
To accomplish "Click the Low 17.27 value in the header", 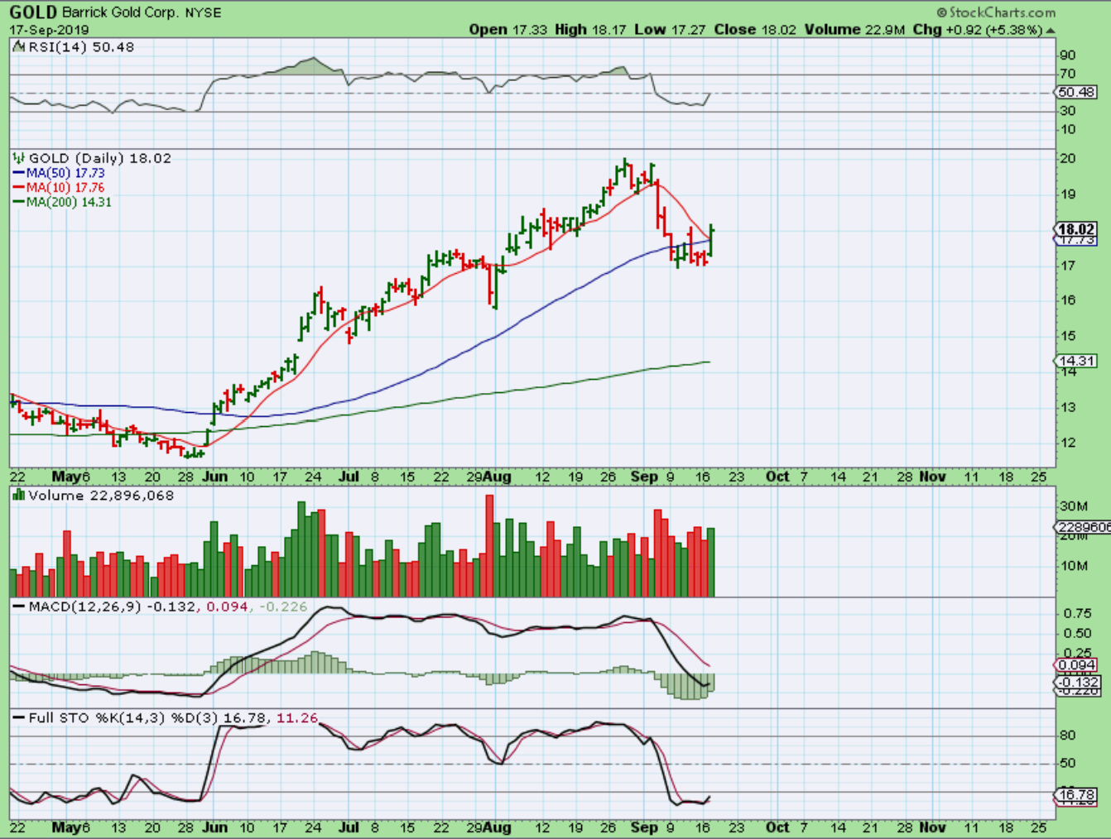I will (x=671, y=30).
